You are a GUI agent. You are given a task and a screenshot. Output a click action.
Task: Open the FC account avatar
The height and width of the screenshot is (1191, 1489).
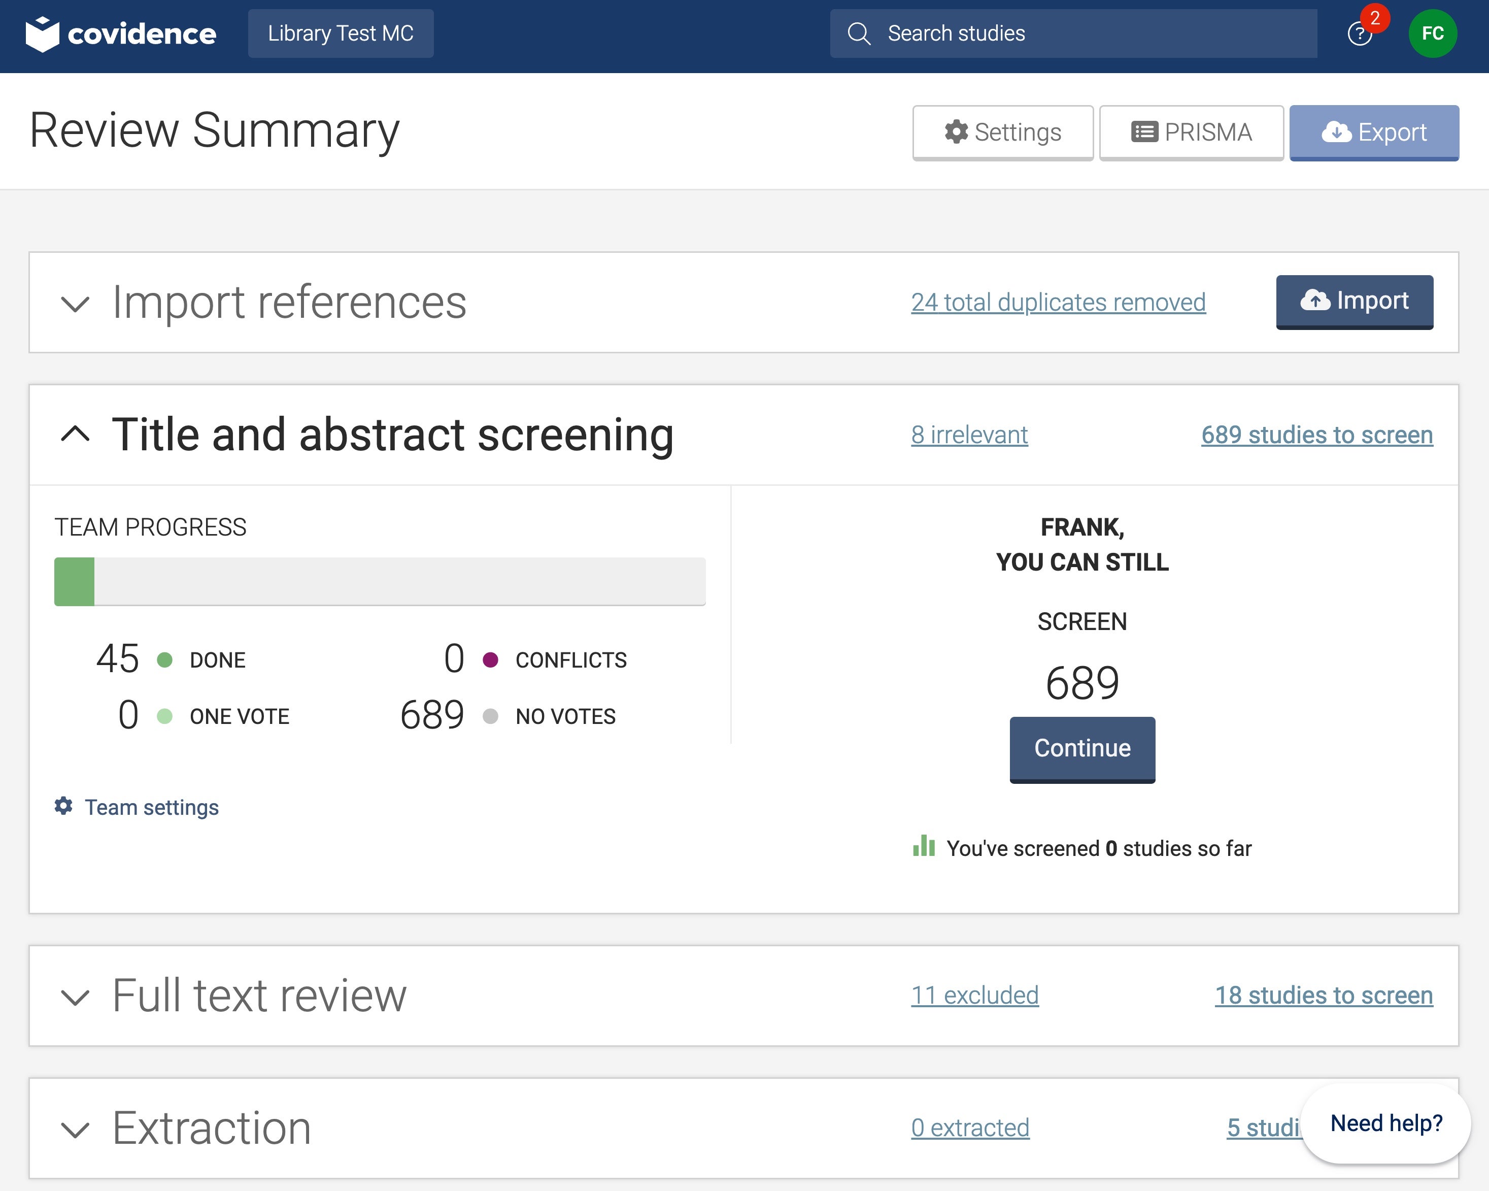pyautogui.click(x=1434, y=33)
